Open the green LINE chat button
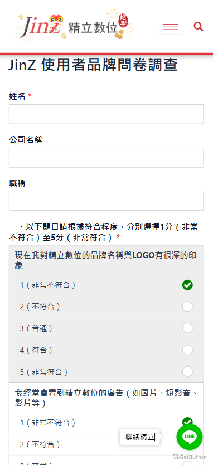This screenshot has height=465, width=213. pos(190,437)
